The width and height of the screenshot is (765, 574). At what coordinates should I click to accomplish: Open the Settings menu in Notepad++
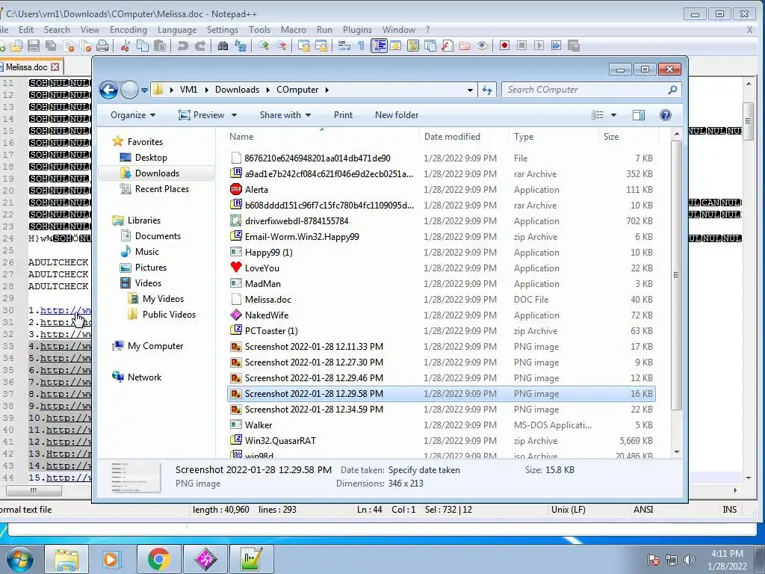coord(223,30)
